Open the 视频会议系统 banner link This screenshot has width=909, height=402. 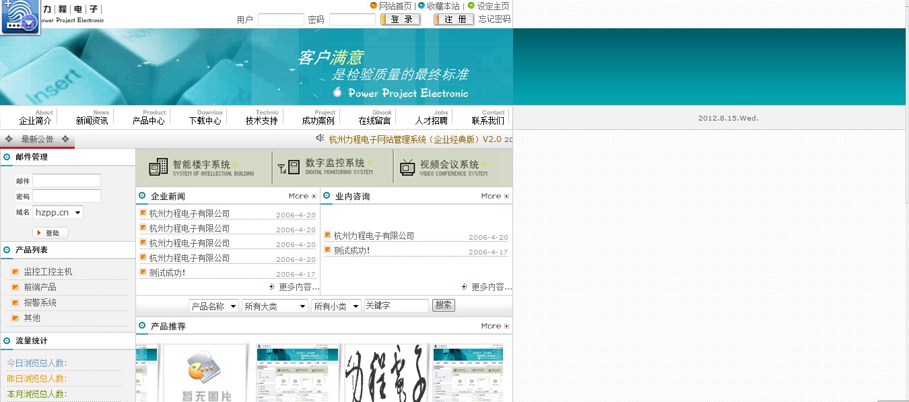tap(444, 168)
